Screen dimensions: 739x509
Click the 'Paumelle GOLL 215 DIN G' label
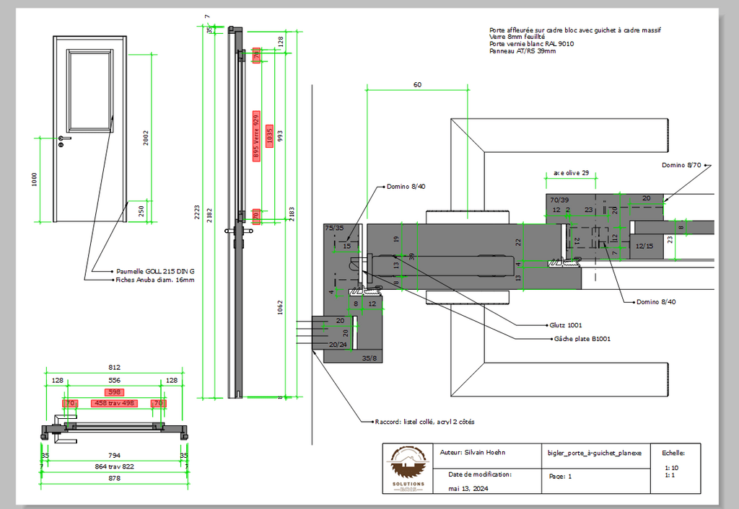(156, 272)
